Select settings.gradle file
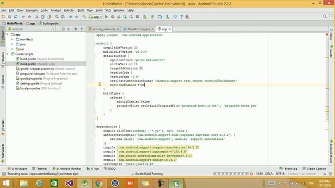Image resolution: width=335 pixels, height=188 pixels. [39, 84]
